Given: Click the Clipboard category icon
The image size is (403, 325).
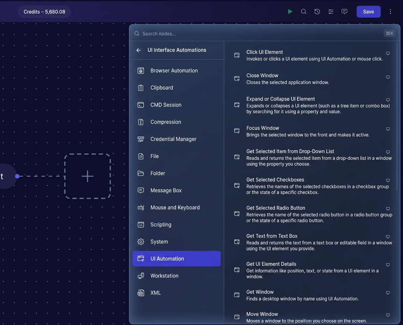Looking at the screenshot, I should click(141, 88).
